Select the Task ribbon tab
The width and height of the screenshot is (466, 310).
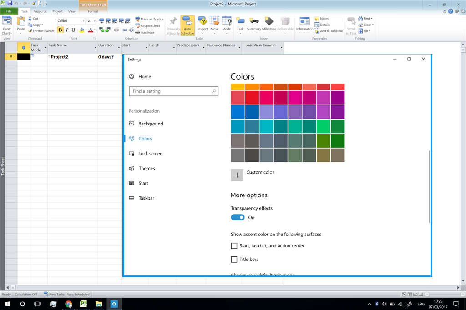25,11
